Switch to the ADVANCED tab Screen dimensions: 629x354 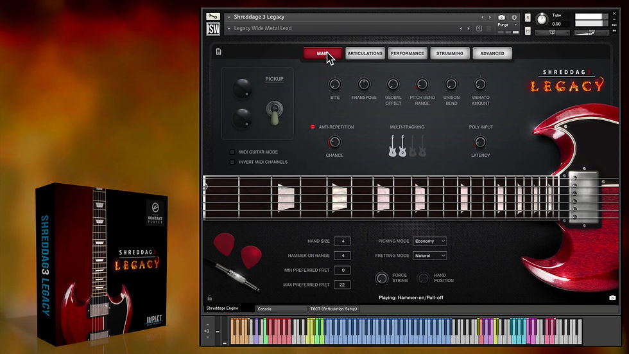click(x=492, y=53)
